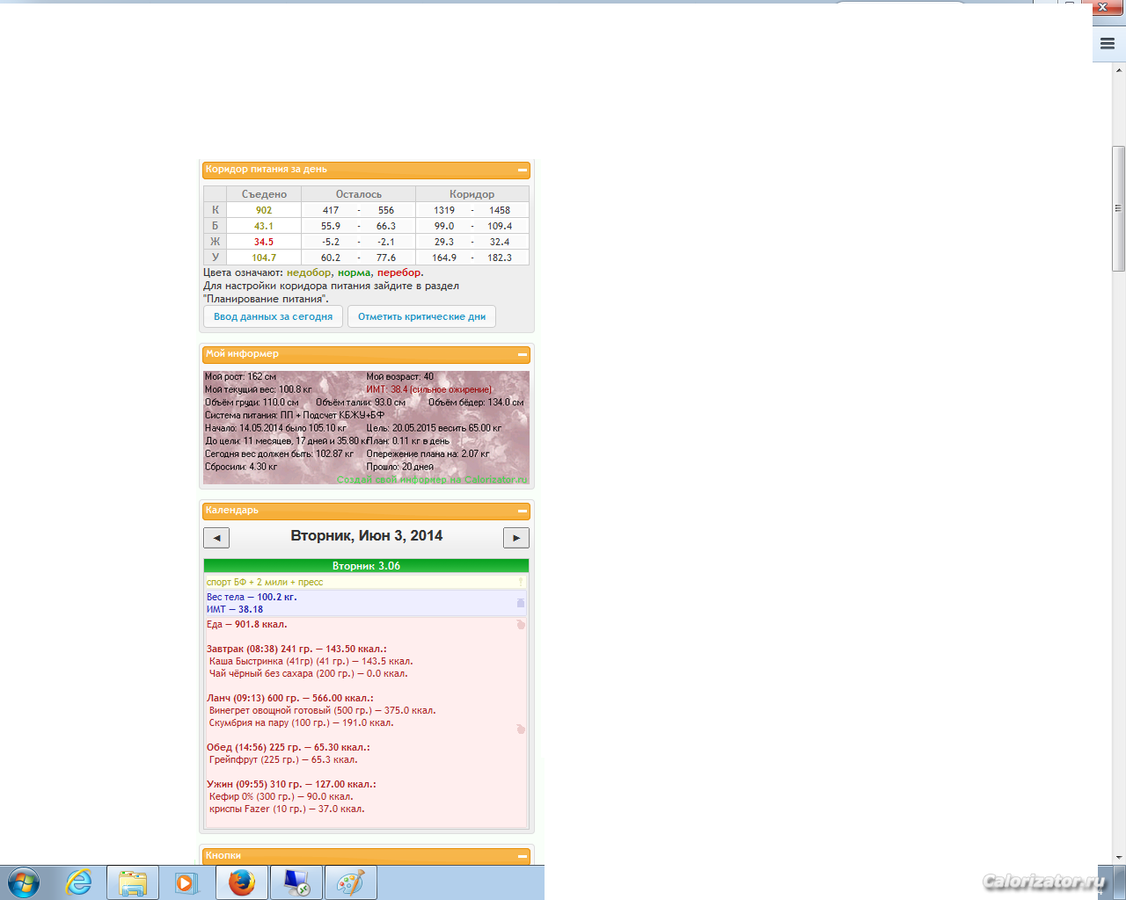This screenshot has height=900, width=1126.
Task: Click the green Вторник 3.06 day header
Action: coord(366,566)
